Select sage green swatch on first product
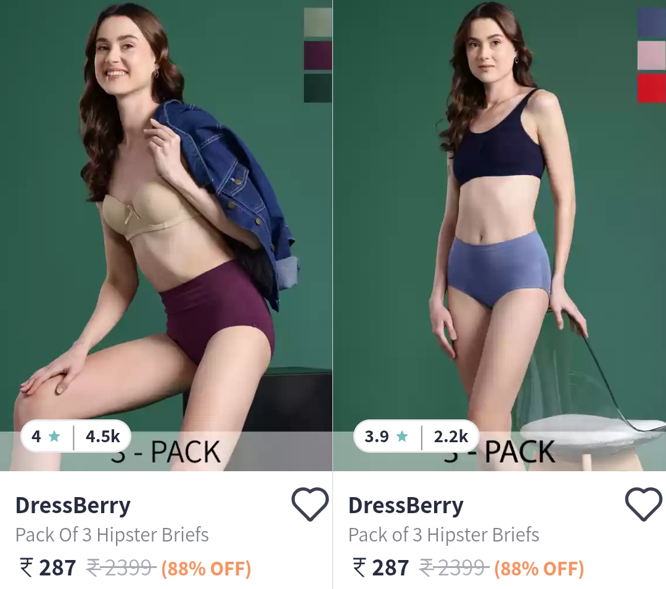The height and width of the screenshot is (589, 666). [318, 22]
